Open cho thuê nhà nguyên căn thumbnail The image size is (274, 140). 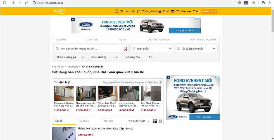click(x=129, y=93)
